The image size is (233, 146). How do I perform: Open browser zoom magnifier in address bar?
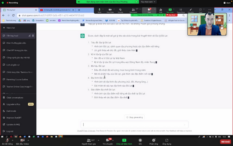point(184,15)
